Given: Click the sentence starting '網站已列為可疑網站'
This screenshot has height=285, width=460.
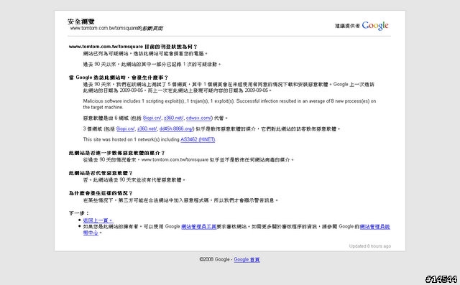Looking at the screenshot, I should tap(145, 54).
